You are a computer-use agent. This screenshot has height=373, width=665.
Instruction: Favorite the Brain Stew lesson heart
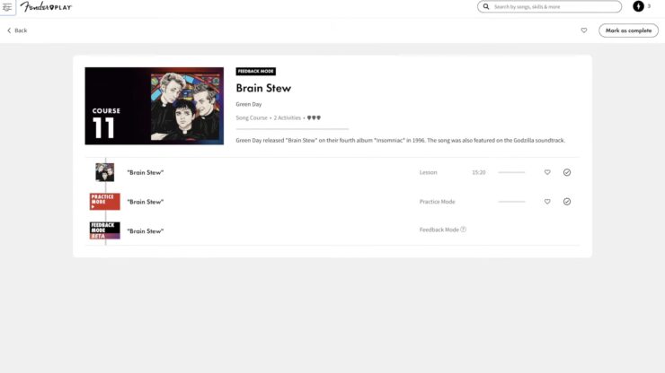(547, 172)
